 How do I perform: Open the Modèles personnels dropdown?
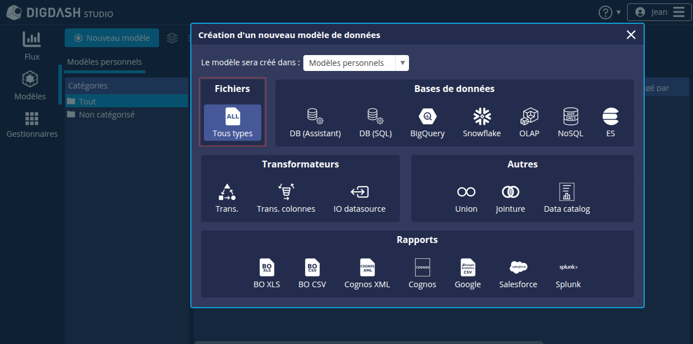pos(356,63)
